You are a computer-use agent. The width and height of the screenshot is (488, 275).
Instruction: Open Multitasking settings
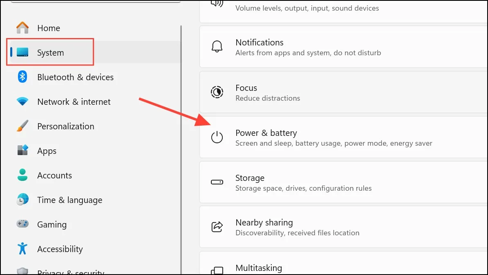pyautogui.click(x=343, y=264)
